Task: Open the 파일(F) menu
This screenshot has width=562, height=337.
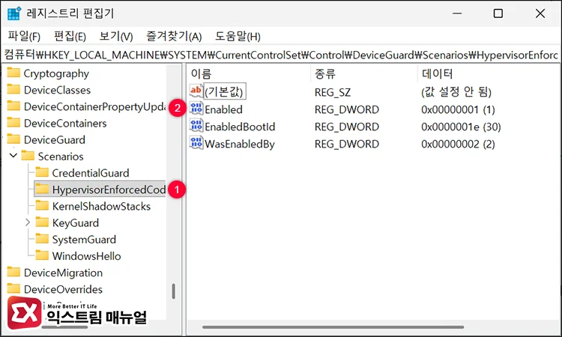Action: [x=24, y=36]
